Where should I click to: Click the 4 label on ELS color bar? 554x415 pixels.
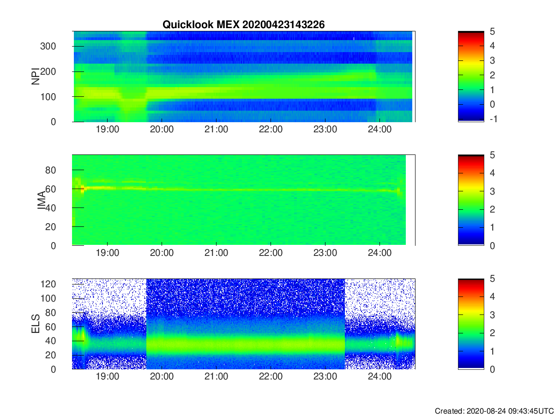tap(492, 296)
